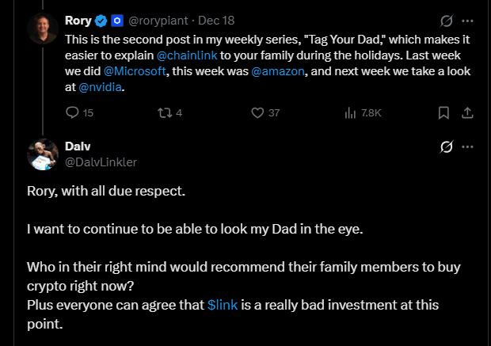Screen dimensions: 491x346
Task: Open the $link cashtag
Action: pyautogui.click(x=222, y=305)
